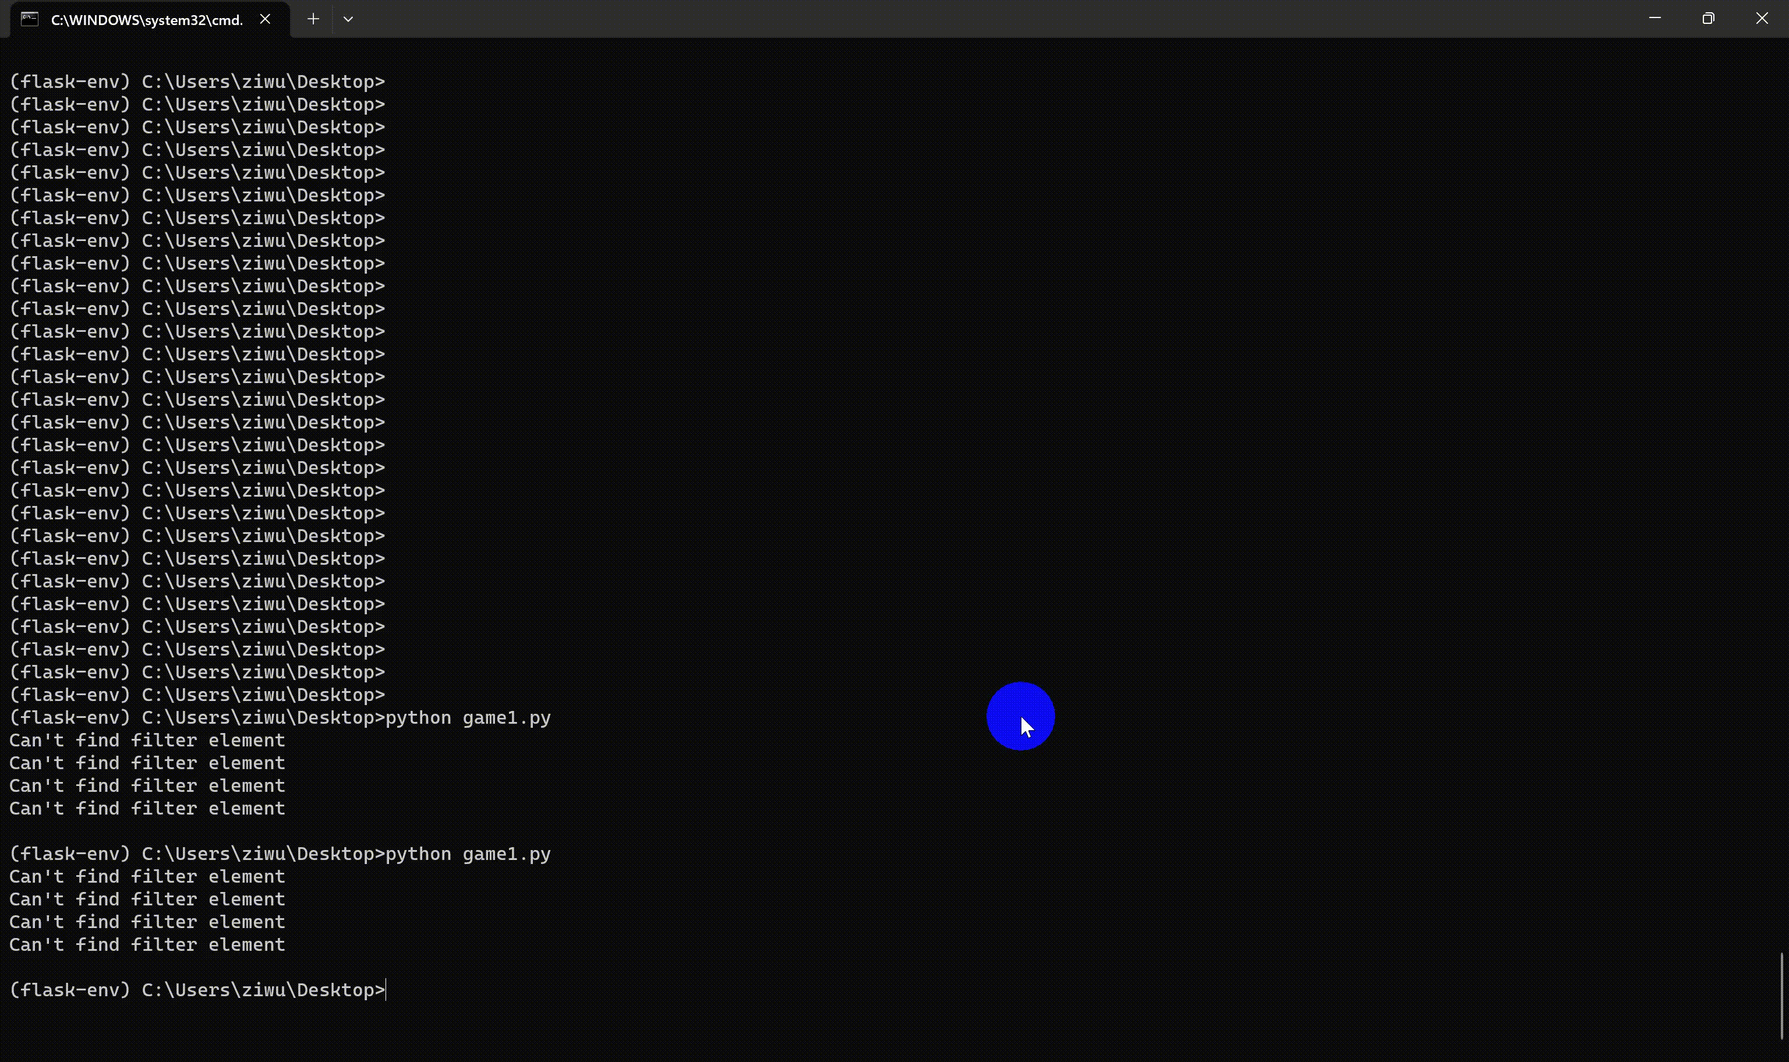Click the first 'Can't find filter element' line
The height and width of the screenshot is (1062, 1789).
(147, 741)
